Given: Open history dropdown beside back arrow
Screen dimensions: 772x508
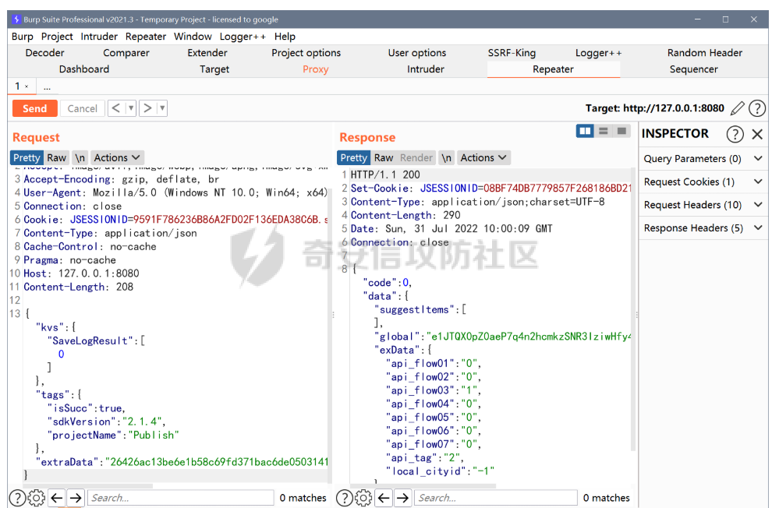Looking at the screenshot, I should pos(131,108).
